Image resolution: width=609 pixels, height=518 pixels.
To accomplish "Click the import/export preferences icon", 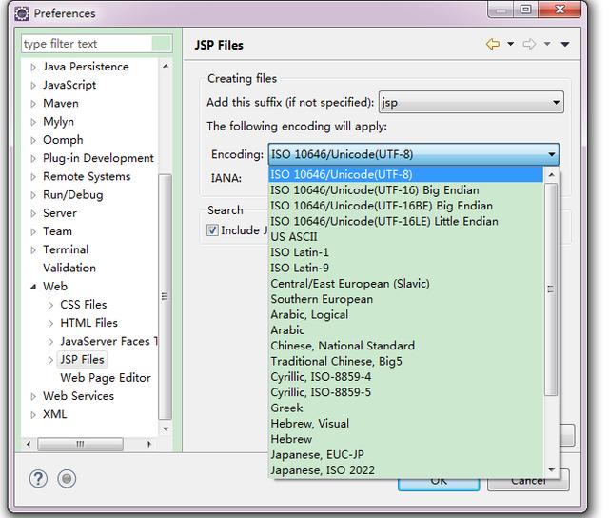I will [x=67, y=479].
